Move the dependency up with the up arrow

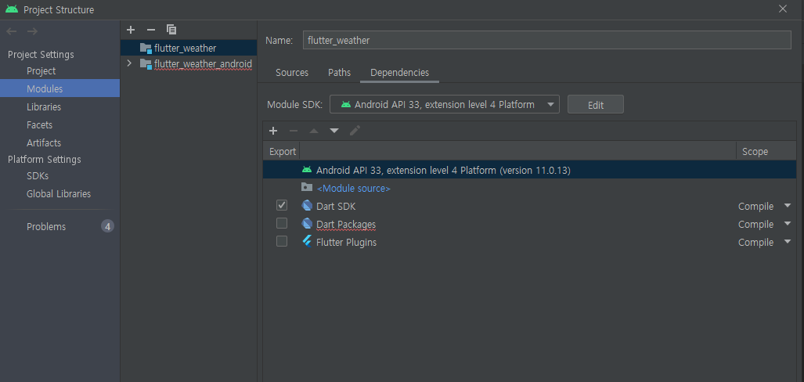coord(314,131)
